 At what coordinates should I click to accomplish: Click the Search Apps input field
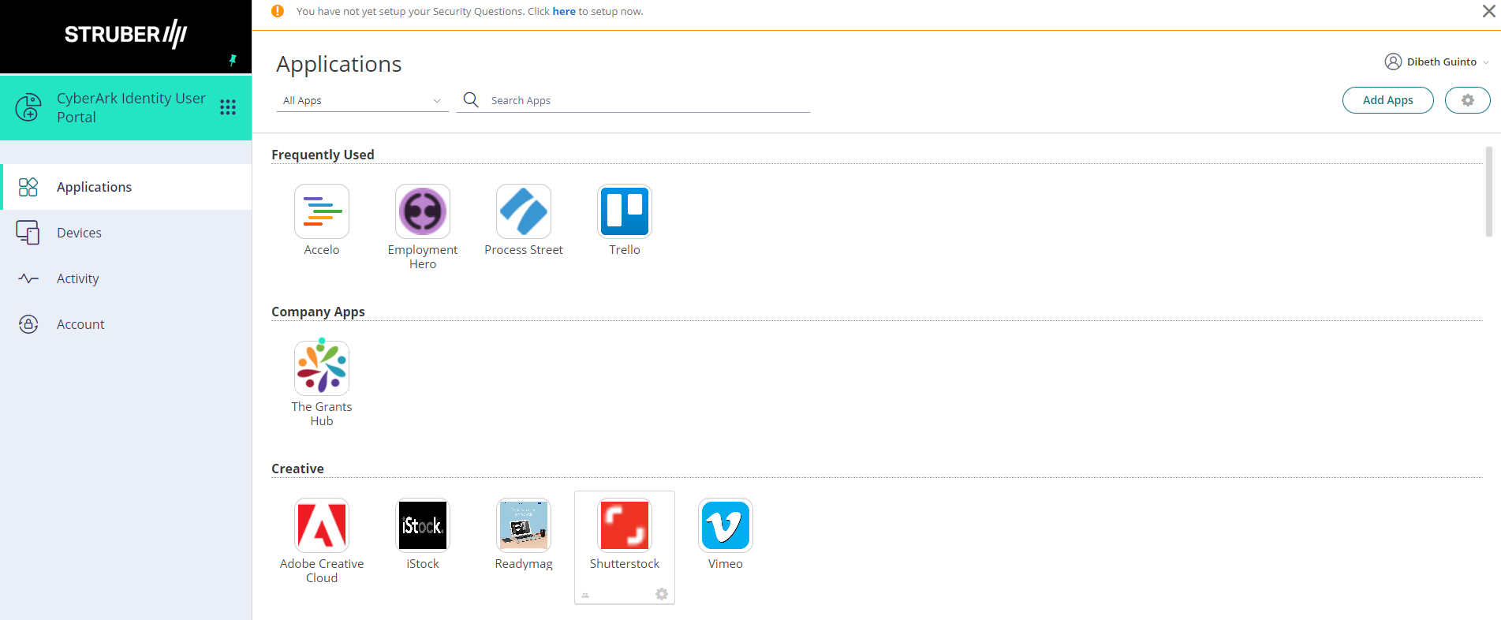click(647, 101)
